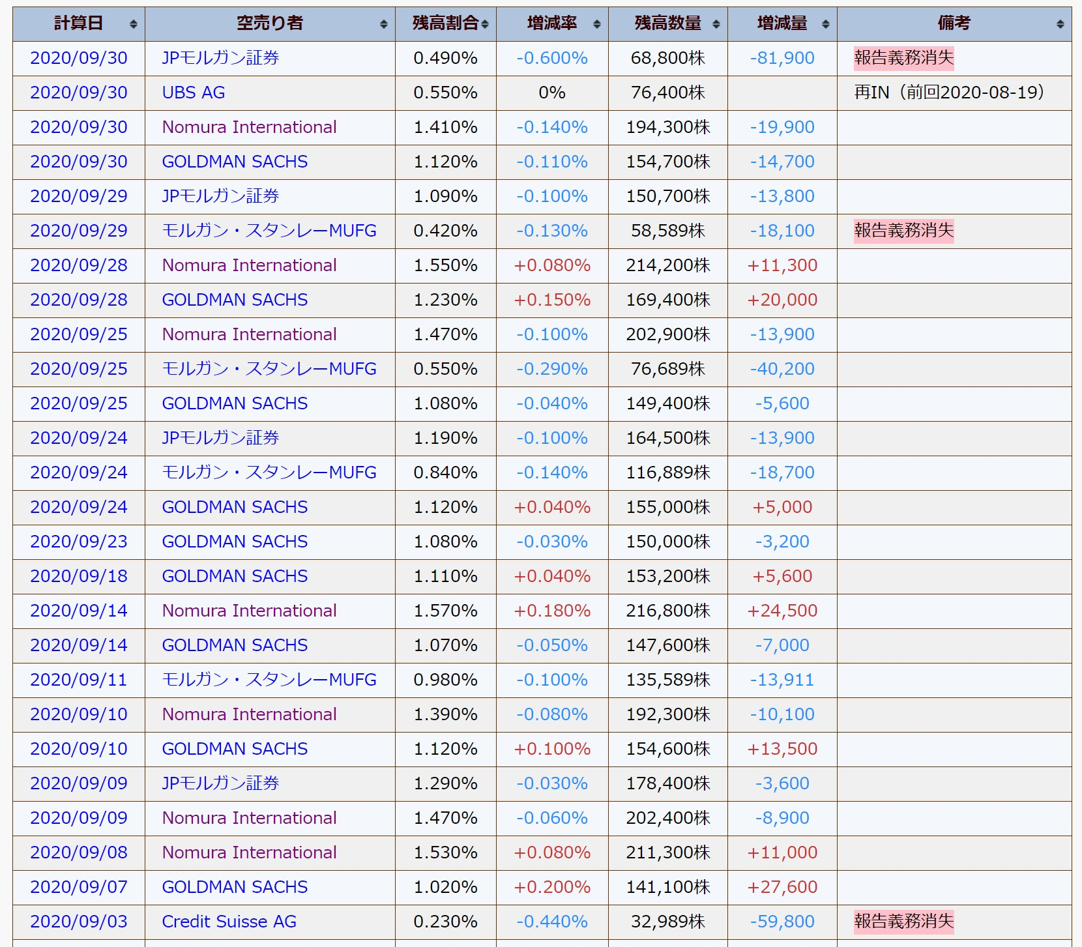Select the -13,911 change amount
Screen dimensions: 1082x947
pyautogui.click(x=782, y=680)
